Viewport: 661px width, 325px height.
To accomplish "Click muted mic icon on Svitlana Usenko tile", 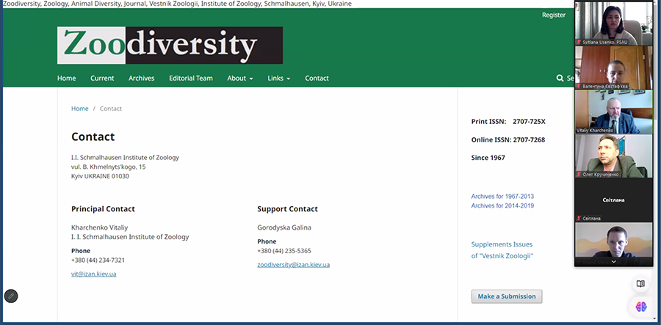I will pos(579,42).
